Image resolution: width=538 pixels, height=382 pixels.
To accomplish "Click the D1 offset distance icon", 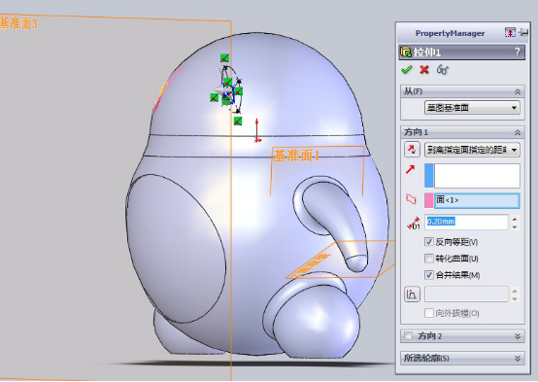I will (414, 223).
